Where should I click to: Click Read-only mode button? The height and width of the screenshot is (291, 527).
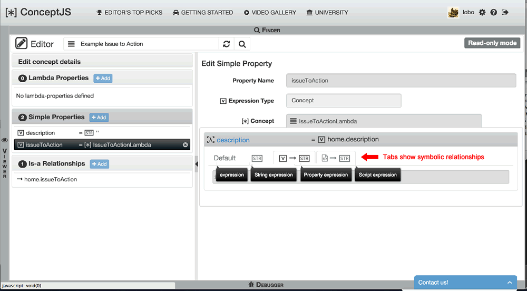pyautogui.click(x=492, y=43)
